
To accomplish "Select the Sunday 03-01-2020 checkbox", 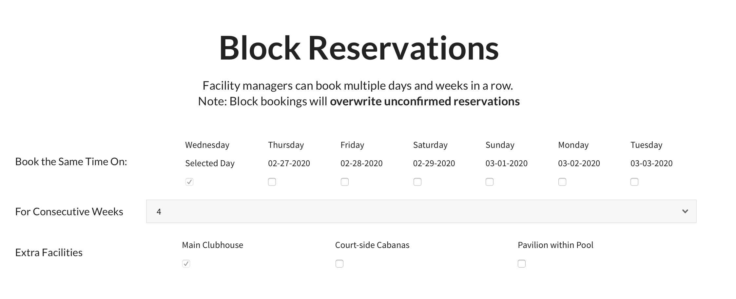I will [490, 182].
